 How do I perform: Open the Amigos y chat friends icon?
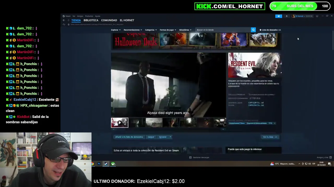click(331, 157)
